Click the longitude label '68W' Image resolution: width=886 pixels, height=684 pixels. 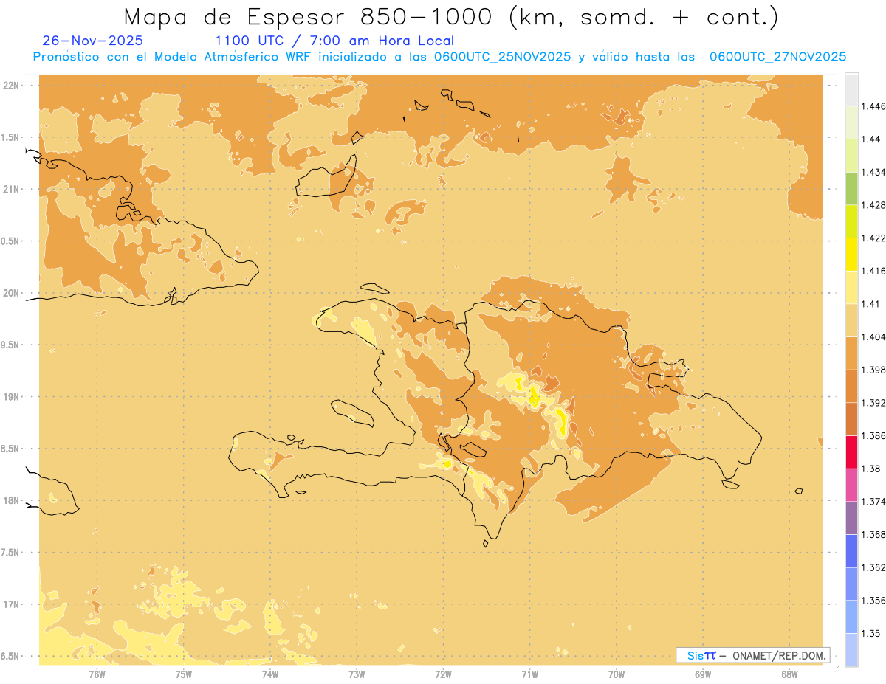789,674
